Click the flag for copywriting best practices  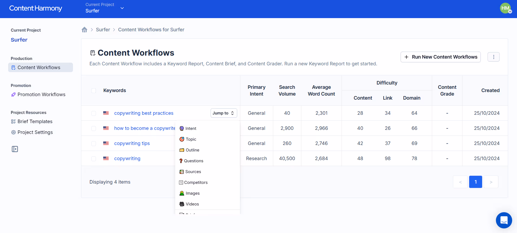point(106,113)
